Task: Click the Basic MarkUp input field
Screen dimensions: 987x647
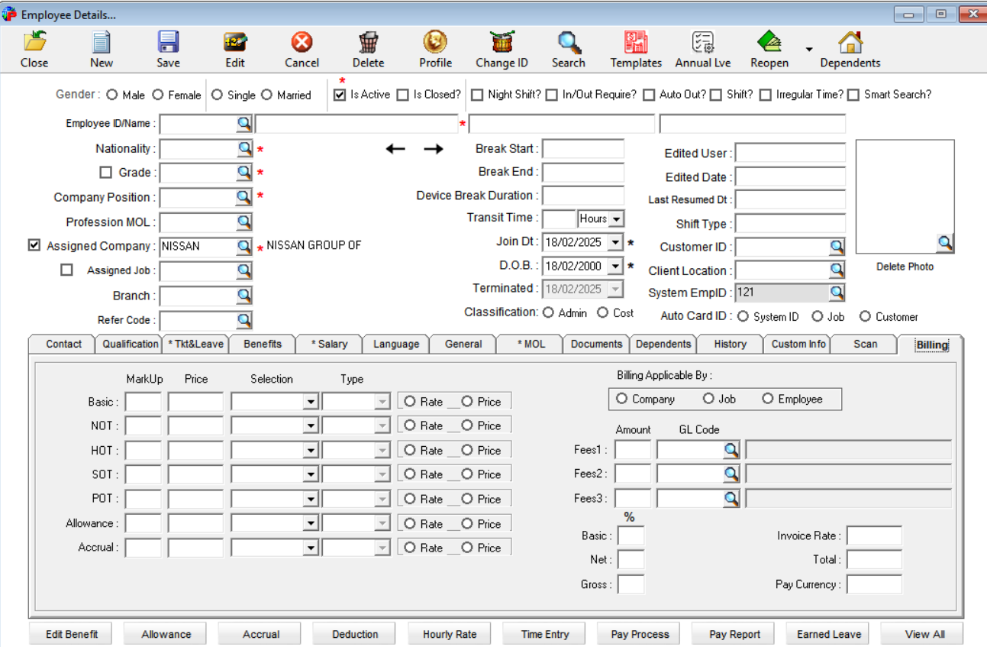Action: 144,402
